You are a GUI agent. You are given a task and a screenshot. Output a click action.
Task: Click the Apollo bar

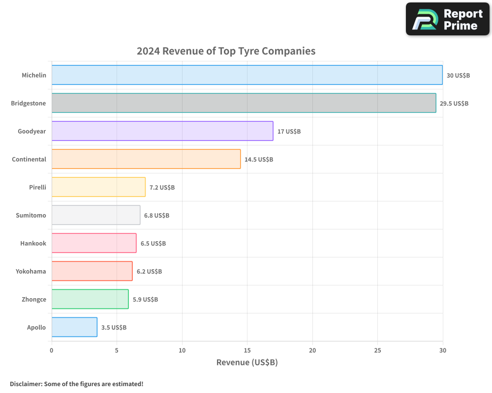point(74,327)
